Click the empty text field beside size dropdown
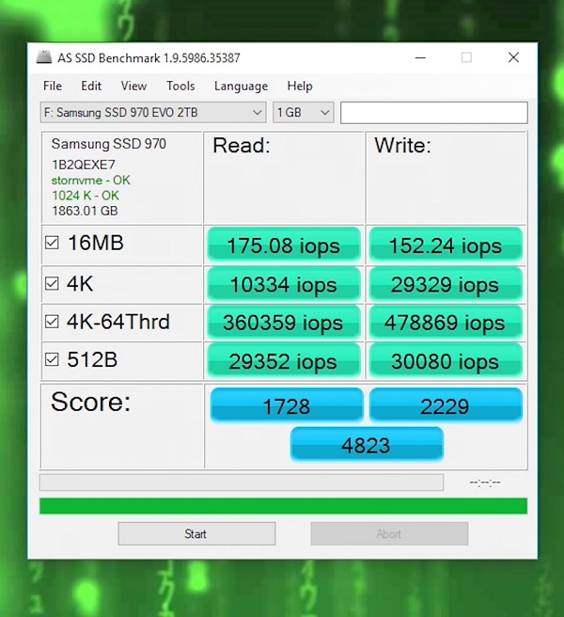Screen dimensions: 564x617 click(434, 113)
